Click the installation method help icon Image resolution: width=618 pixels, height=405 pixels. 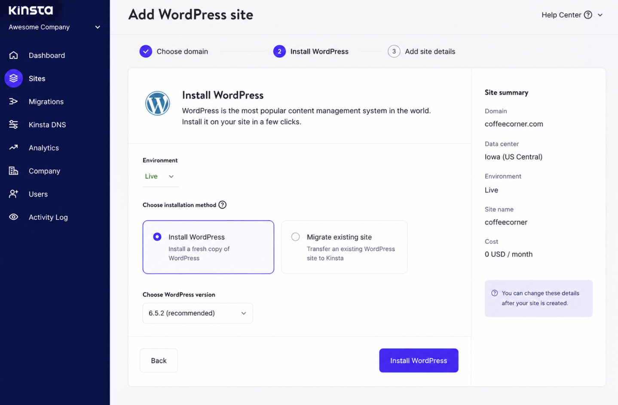222,205
